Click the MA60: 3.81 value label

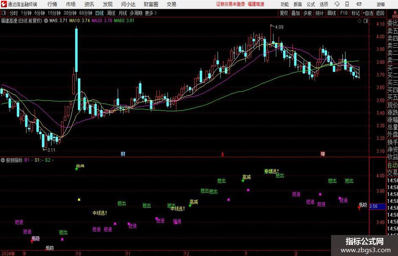point(124,21)
